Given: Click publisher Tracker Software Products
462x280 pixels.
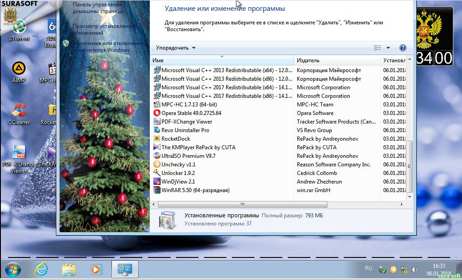Looking at the screenshot, I should 336,122.
